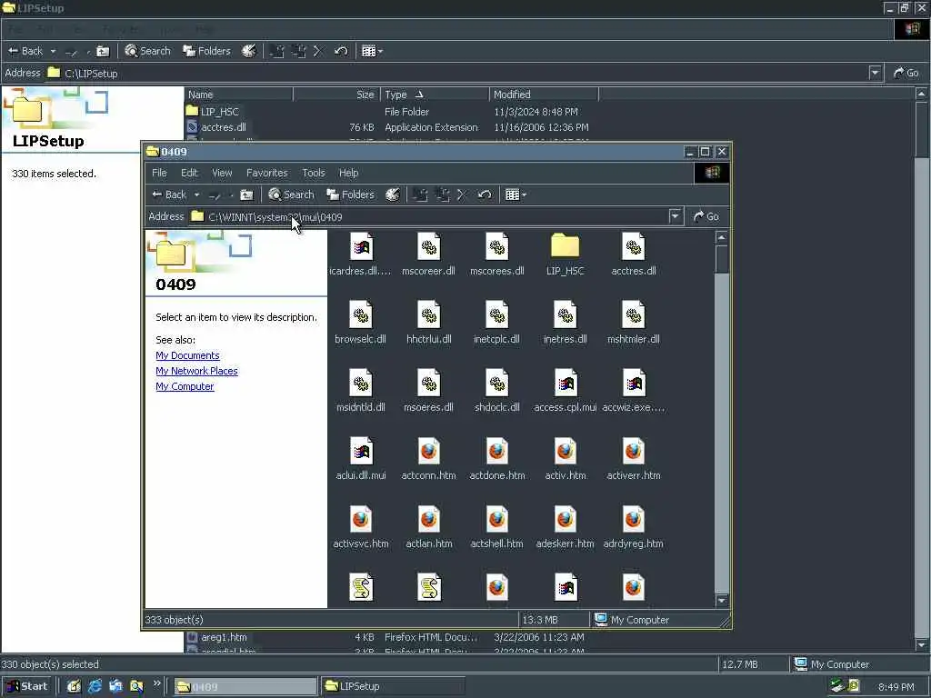931x698 pixels.
Task: Follow the My Computer link
Action: pyautogui.click(x=185, y=385)
